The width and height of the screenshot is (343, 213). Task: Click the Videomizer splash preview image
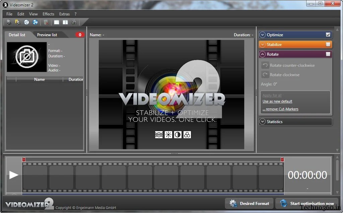coord(171,95)
